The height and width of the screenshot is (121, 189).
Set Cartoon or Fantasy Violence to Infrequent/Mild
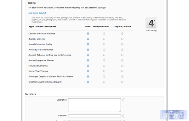pos(104,34)
